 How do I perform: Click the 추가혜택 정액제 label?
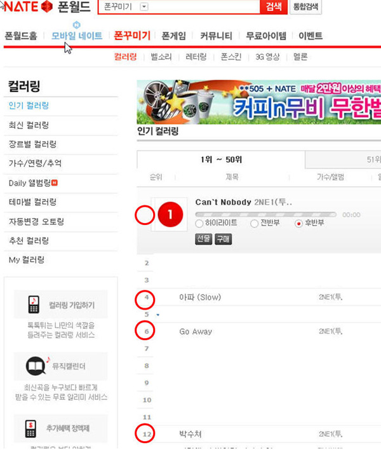[68, 428]
